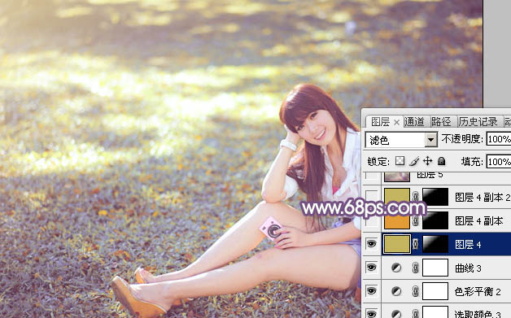This screenshot has height=318, width=511.
Task: Hide the 曲线 3 layer via eye icon
Action: (371, 268)
